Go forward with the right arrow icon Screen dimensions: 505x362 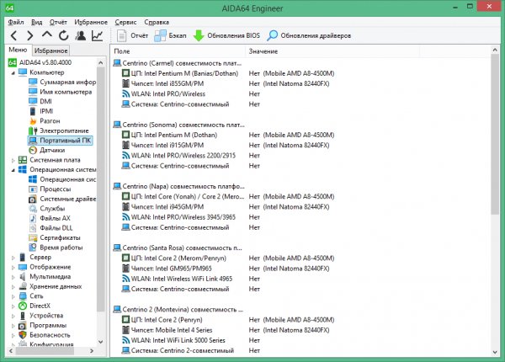[x=30, y=35]
